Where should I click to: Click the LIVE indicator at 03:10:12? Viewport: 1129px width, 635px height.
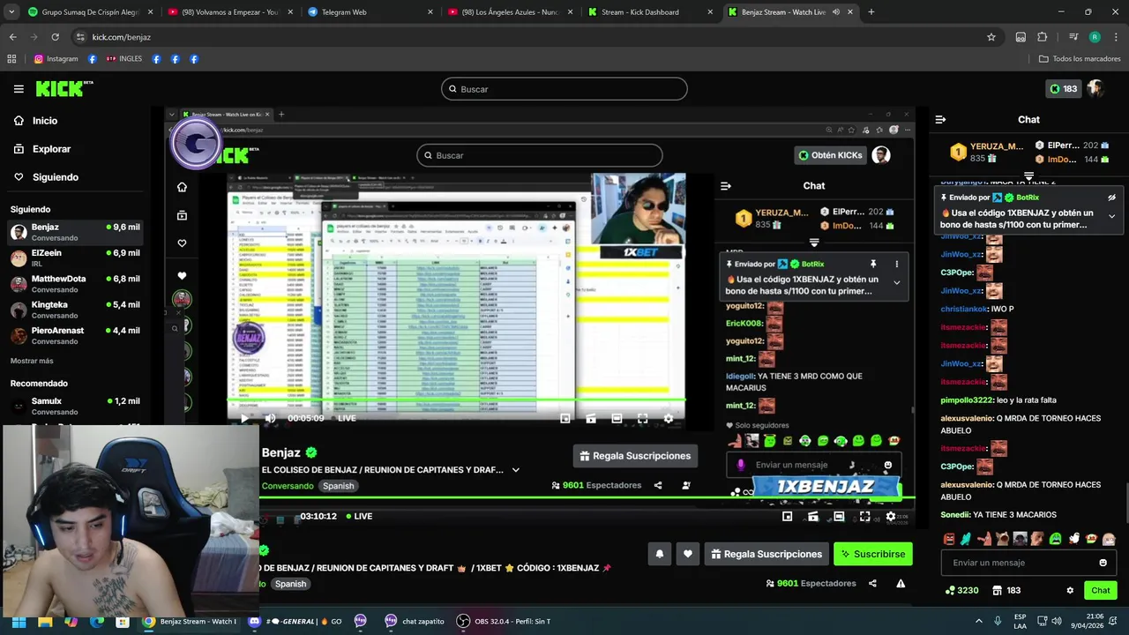coord(359,517)
